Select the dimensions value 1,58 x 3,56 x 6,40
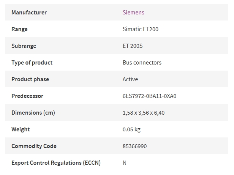 pyautogui.click(x=144, y=113)
